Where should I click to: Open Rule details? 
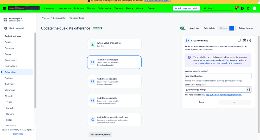pos(210,28)
